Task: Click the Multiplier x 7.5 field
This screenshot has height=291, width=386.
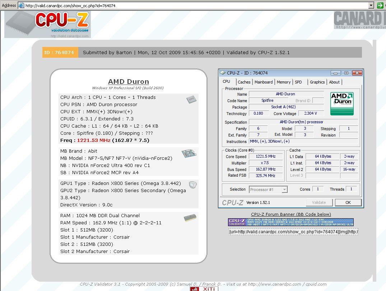Action: (x=266, y=163)
